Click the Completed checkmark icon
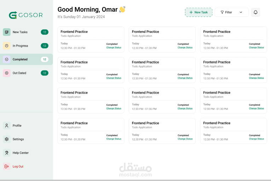 point(7,59)
